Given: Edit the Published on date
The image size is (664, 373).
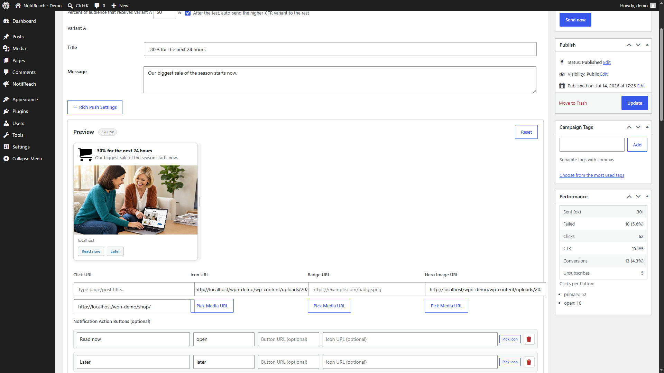Looking at the screenshot, I should (641, 86).
